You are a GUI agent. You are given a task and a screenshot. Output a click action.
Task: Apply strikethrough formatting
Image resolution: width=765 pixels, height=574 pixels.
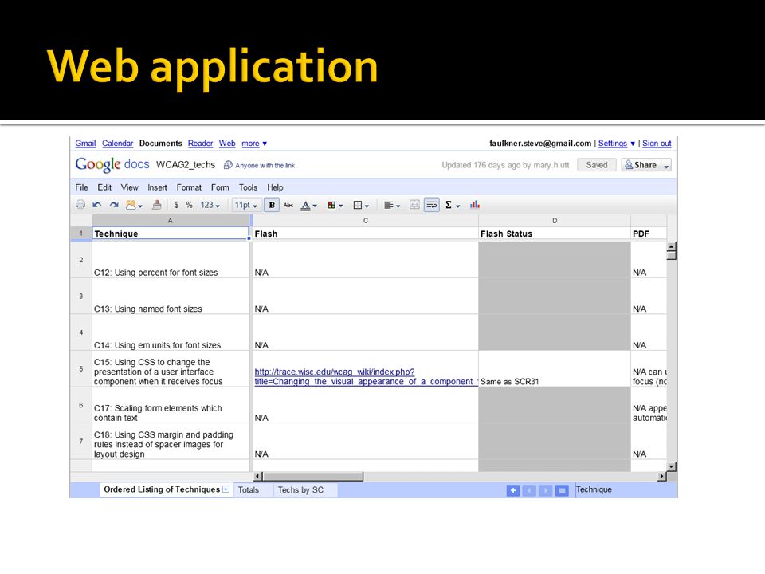(x=288, y=205)
